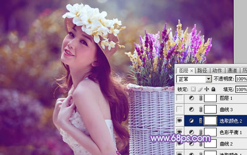Click the 填充 fill field

point(241,89)
